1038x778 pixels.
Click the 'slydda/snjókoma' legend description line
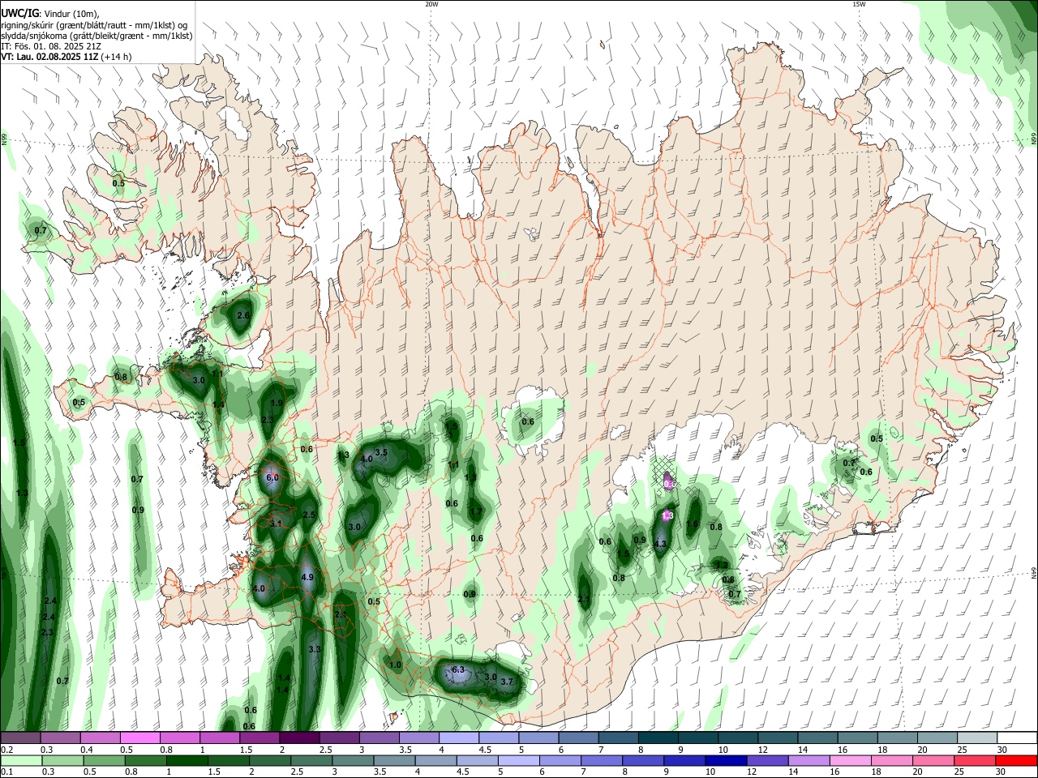tap(97, 36)
